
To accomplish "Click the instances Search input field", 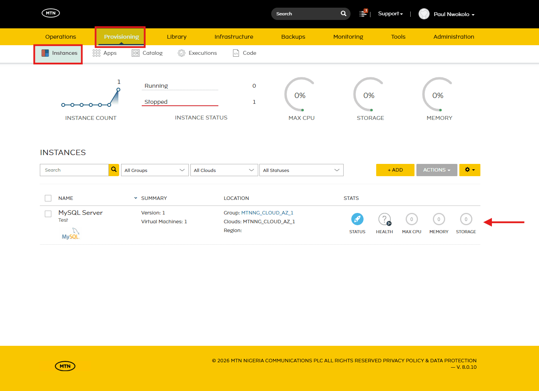I will click(x=74, y=170).
